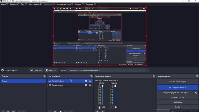The image size is (199, 112).
Task: Toggle lock on Захват игры source
Action: pyautogui.click(x=90, y=85)
